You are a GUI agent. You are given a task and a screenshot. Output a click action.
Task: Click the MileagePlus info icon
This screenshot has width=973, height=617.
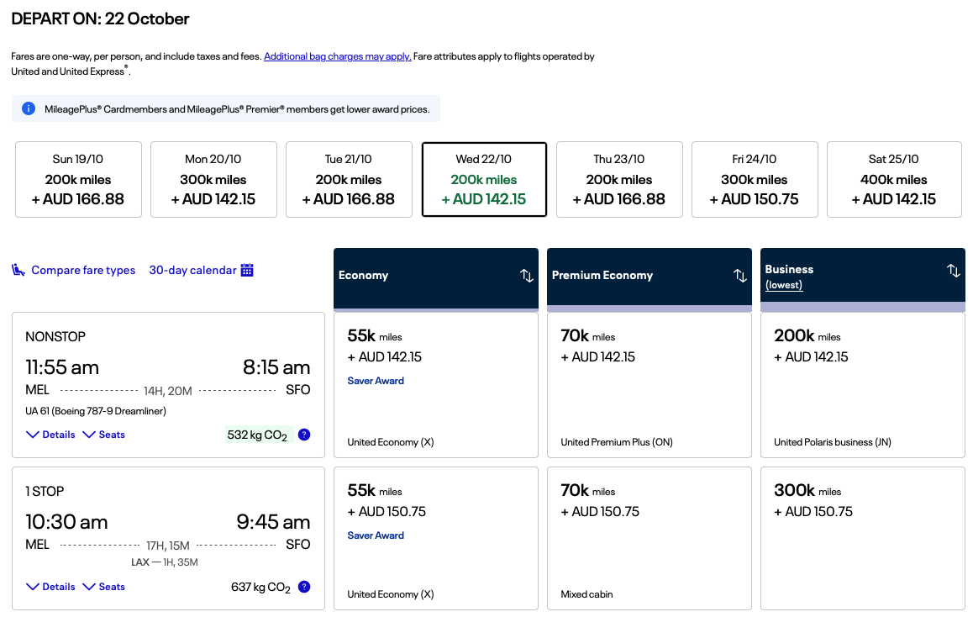point(29,108)
